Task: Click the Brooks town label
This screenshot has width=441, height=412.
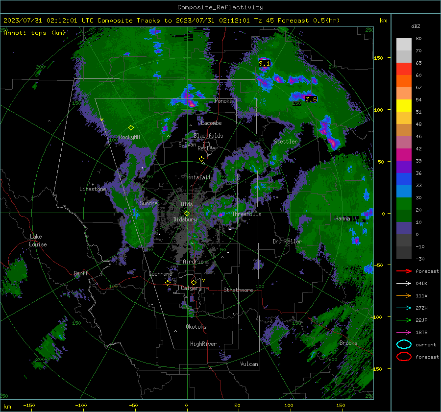Action: click(348, 343)
